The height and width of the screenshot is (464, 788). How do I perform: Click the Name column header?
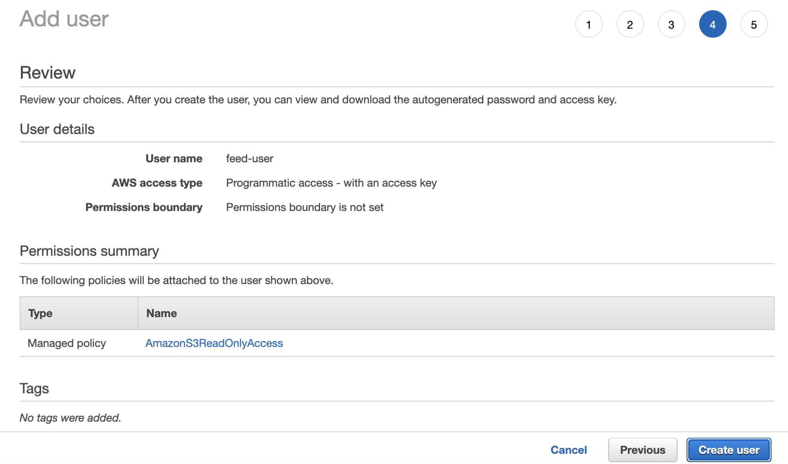pyautogui.click(x=456, y=313)
